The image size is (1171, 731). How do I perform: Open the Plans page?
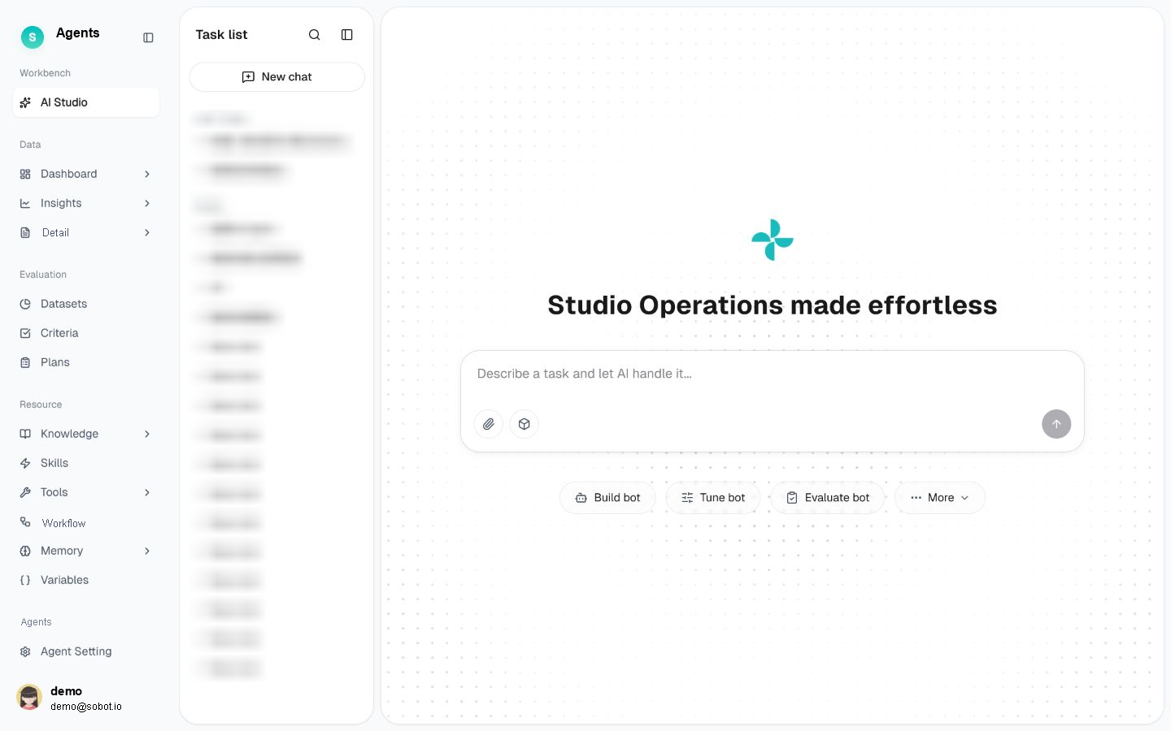point(86,362)
